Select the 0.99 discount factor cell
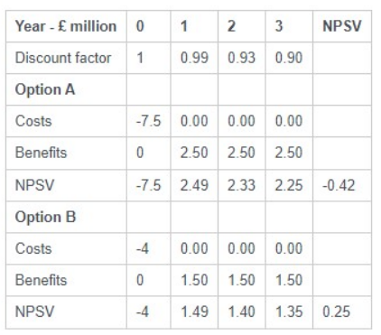This screenshot has width=381, height=335. (x=194, y=58)
